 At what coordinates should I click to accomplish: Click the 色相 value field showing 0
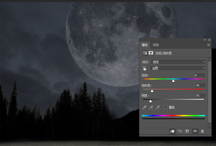click(200, 75)
